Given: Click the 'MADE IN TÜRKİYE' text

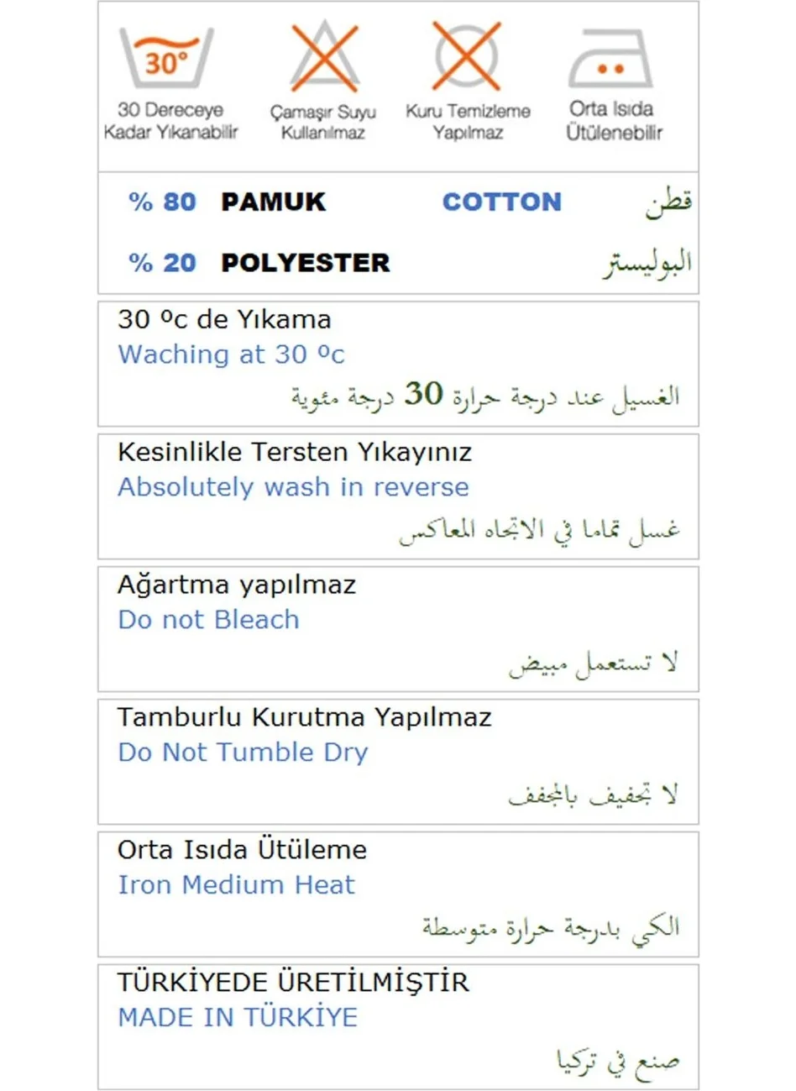Looking at the screenshot, I should click(238, 1018).
